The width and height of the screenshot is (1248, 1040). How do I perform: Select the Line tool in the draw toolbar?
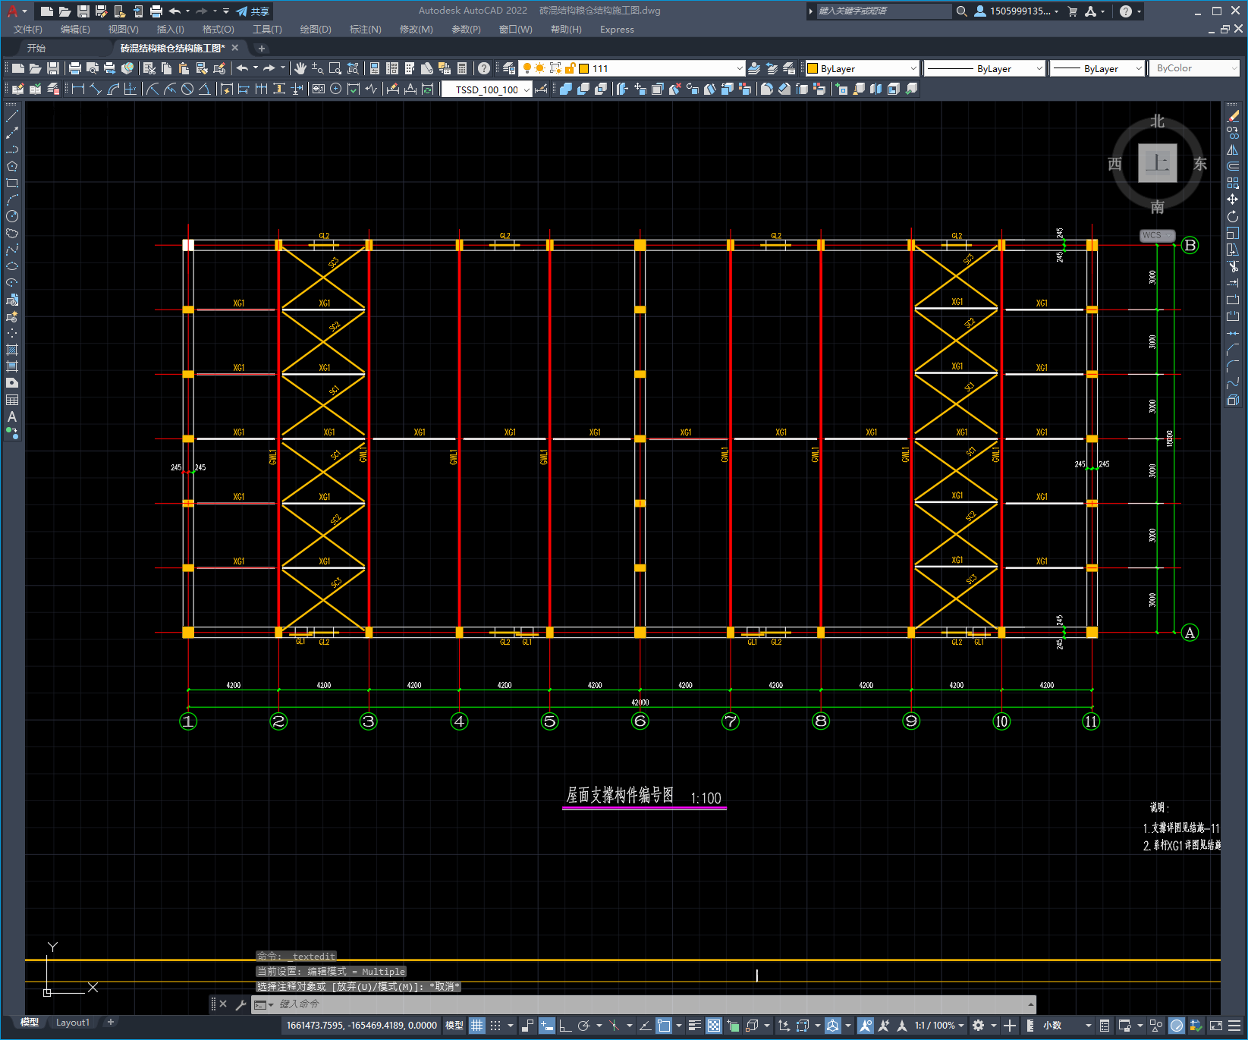point(12,116)
